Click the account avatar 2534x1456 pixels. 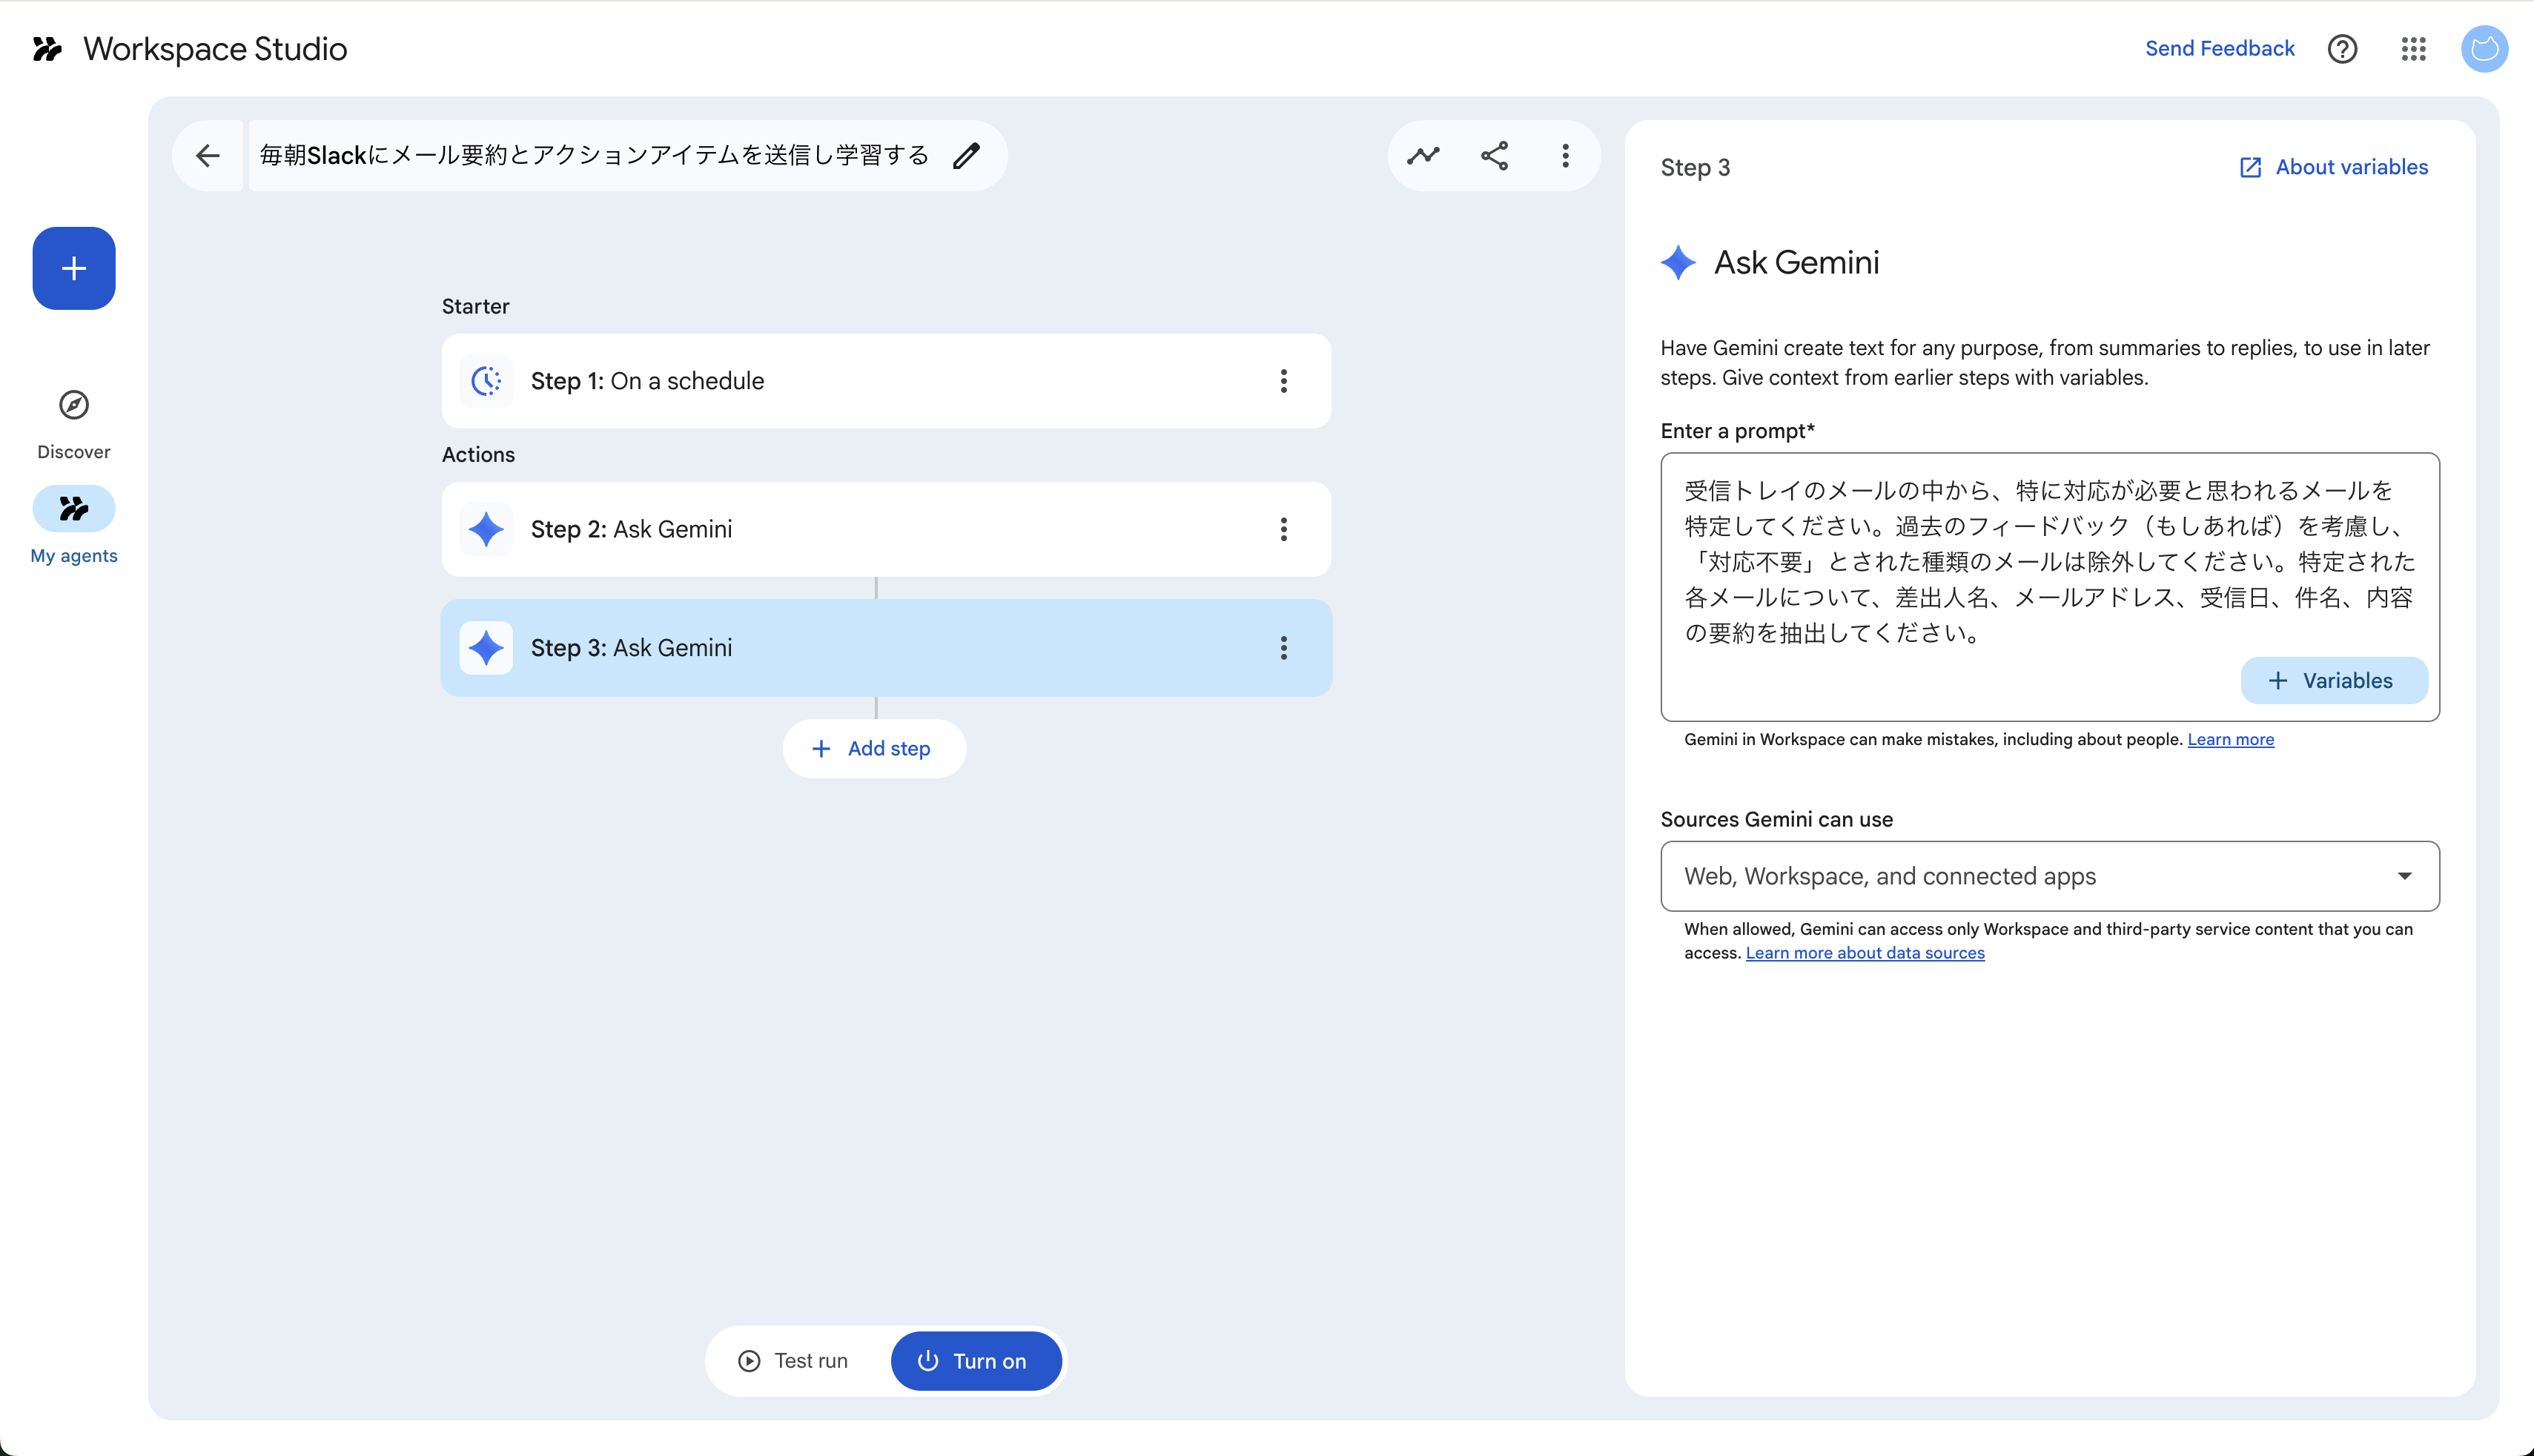[2484, 49]
